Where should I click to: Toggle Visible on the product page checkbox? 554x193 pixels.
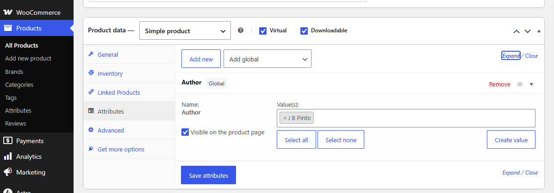coord(185,132)
